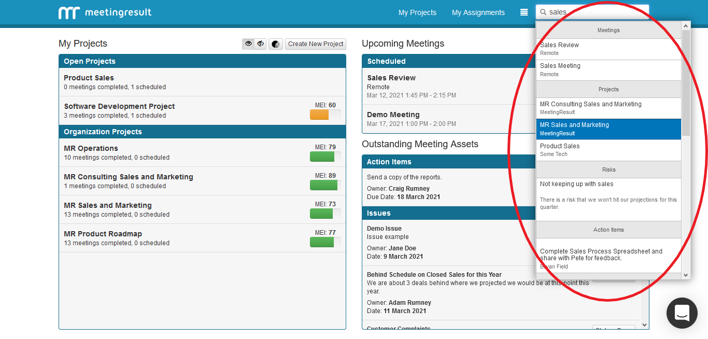The width and height of the screenshot is (708, 339).
Task: Click the magnifier icon in search box
Action: [x=543, y=12]
